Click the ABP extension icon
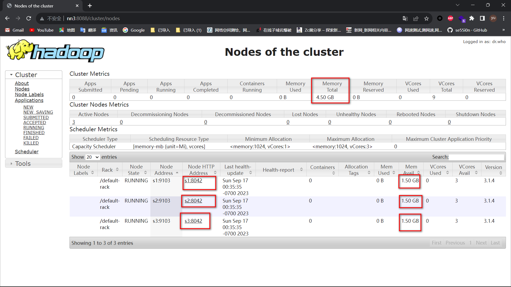The height and width of the screenshot is (287, 511). point(450,18)
